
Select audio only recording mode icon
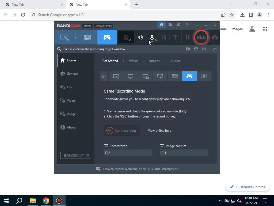204,76
